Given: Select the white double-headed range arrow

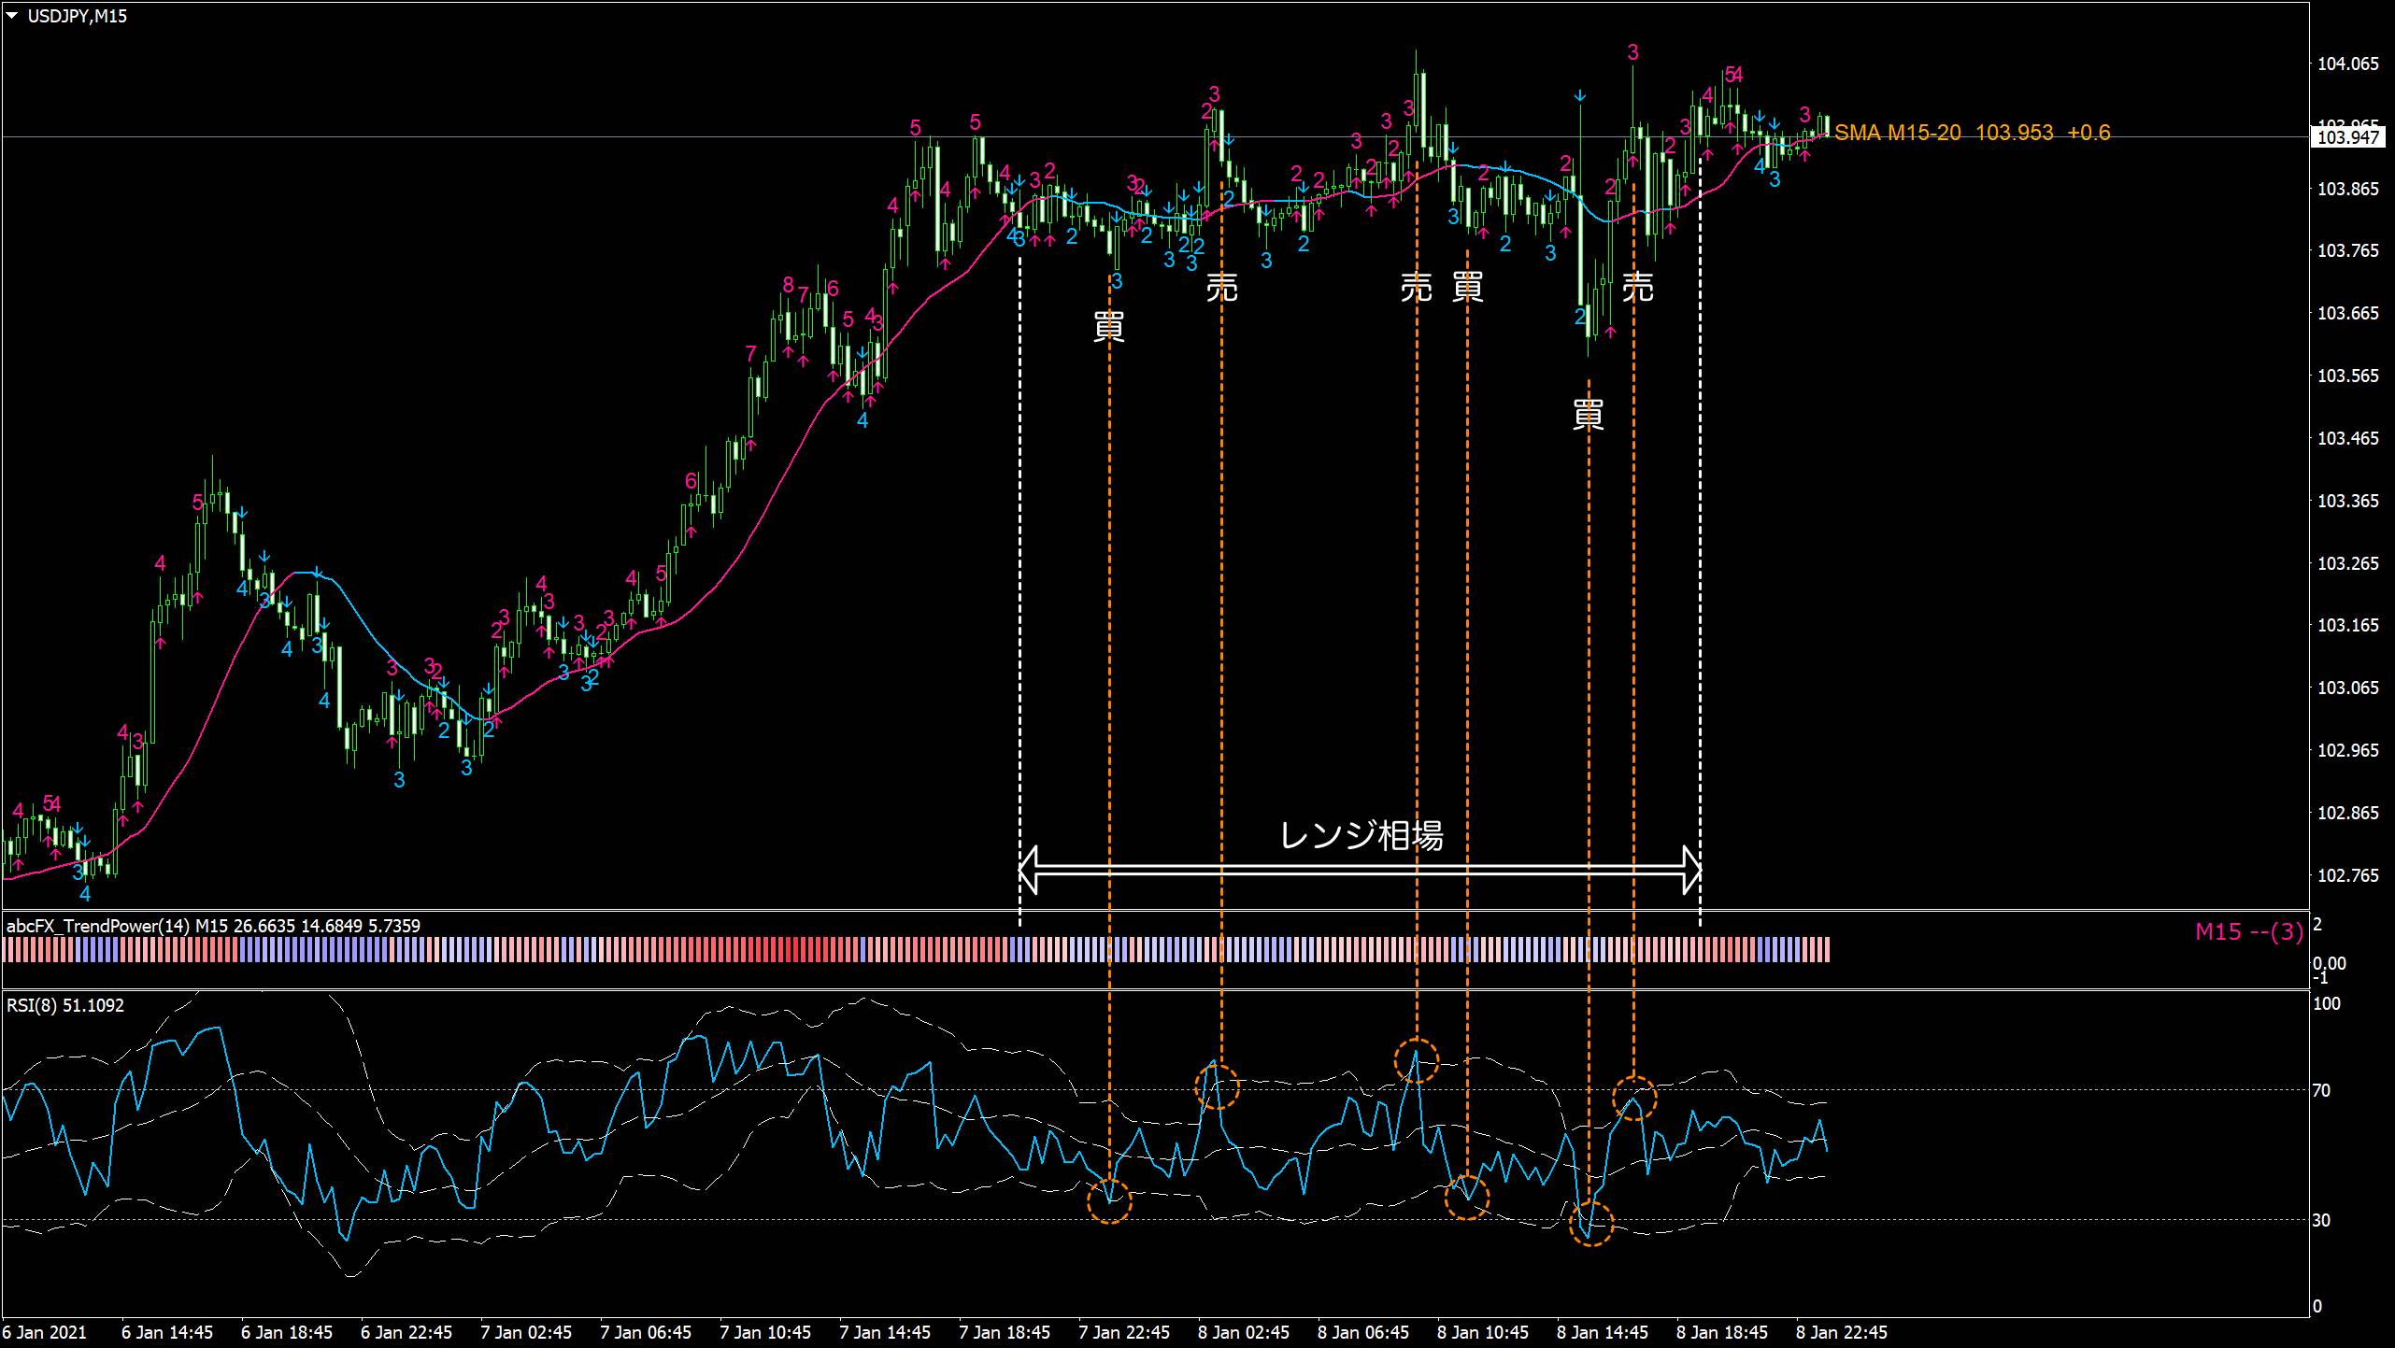Looking at the screenshot, I should click(x=1360, y=870).
